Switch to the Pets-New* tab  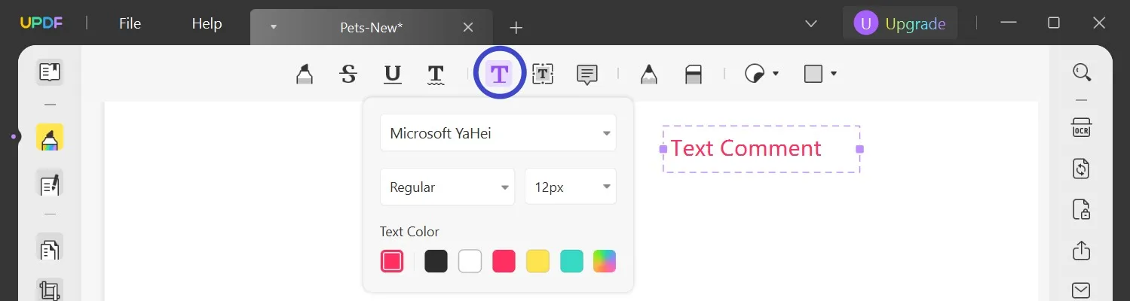[x=371, y=27]
